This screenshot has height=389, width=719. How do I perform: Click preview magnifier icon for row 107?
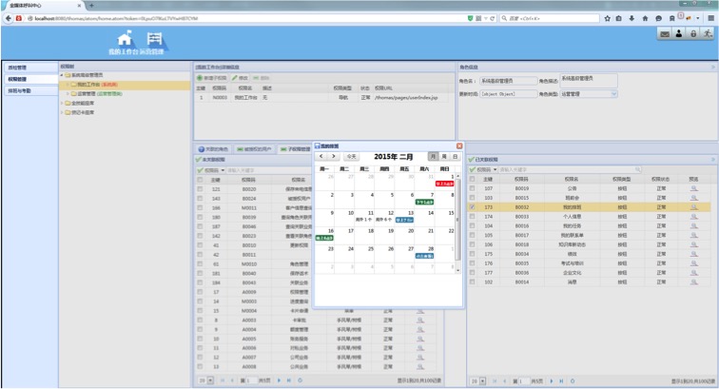coord(693,188)
